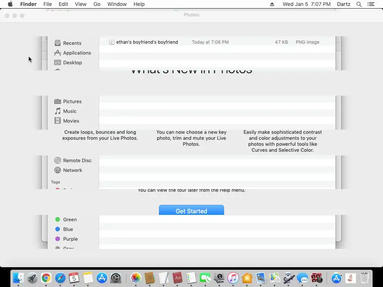The image size is (383, 287).
Task: Open Notification Center list icon
Action: point(371,4)
